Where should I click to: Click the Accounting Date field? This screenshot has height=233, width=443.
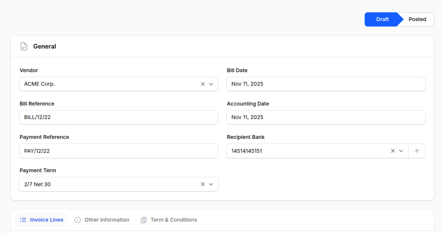[325, 117]
